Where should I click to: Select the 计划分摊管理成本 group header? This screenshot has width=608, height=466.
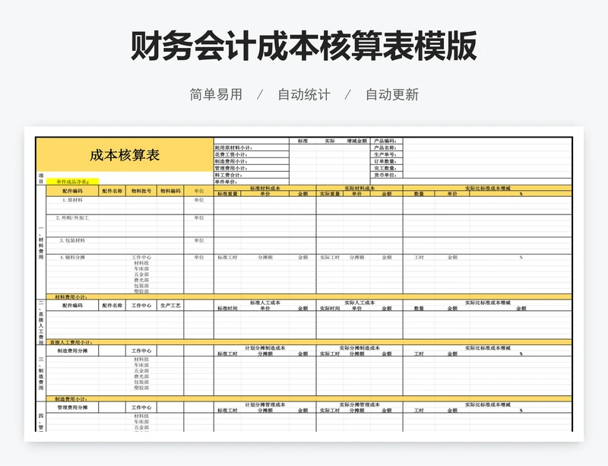[264, 404]
